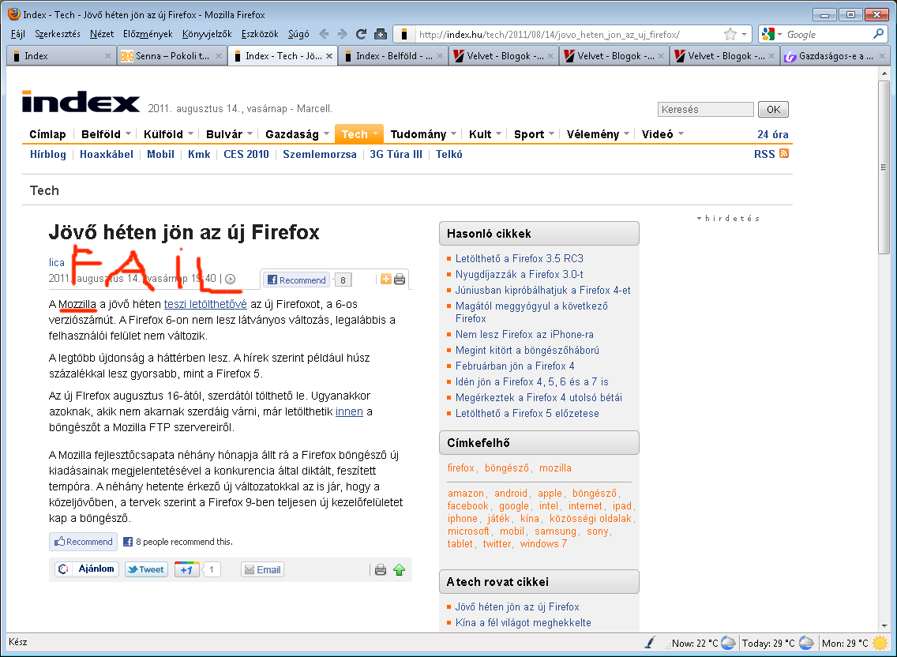Open the Tech navigation tab
Screen dimensions: 897x657
tap(358, 134)
